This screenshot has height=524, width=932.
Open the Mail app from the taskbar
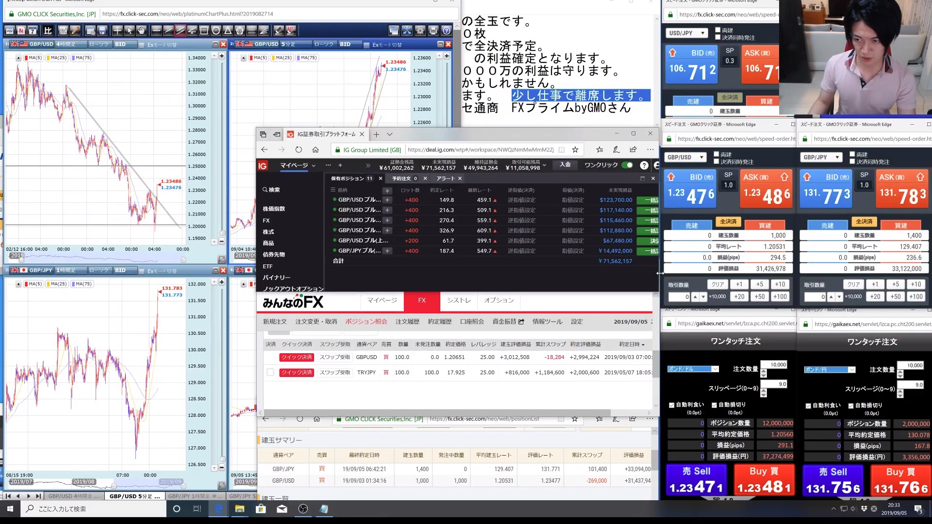[x=282, y=508]
